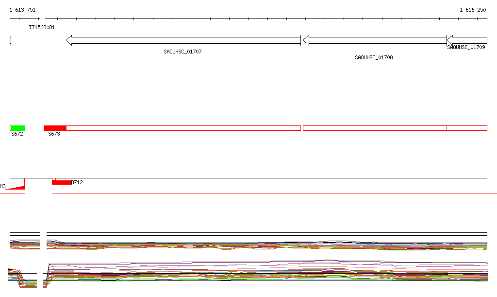Click the red outlined segment below SAOUHSC_01708
The image size is (497, 297).
[375, 128]
